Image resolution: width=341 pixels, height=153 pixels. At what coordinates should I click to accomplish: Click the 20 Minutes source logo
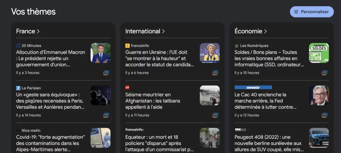pos(18,46)
